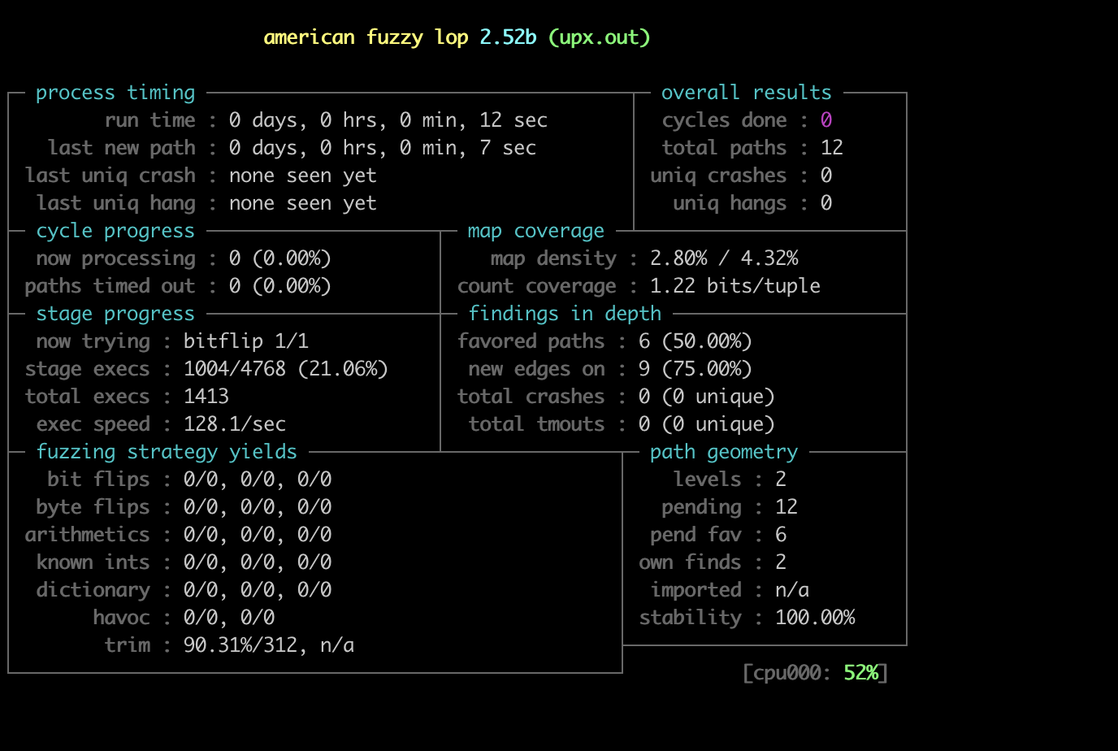Click the "exec speed" label
The image size is (1118, 751).
[x=93, y=424]
